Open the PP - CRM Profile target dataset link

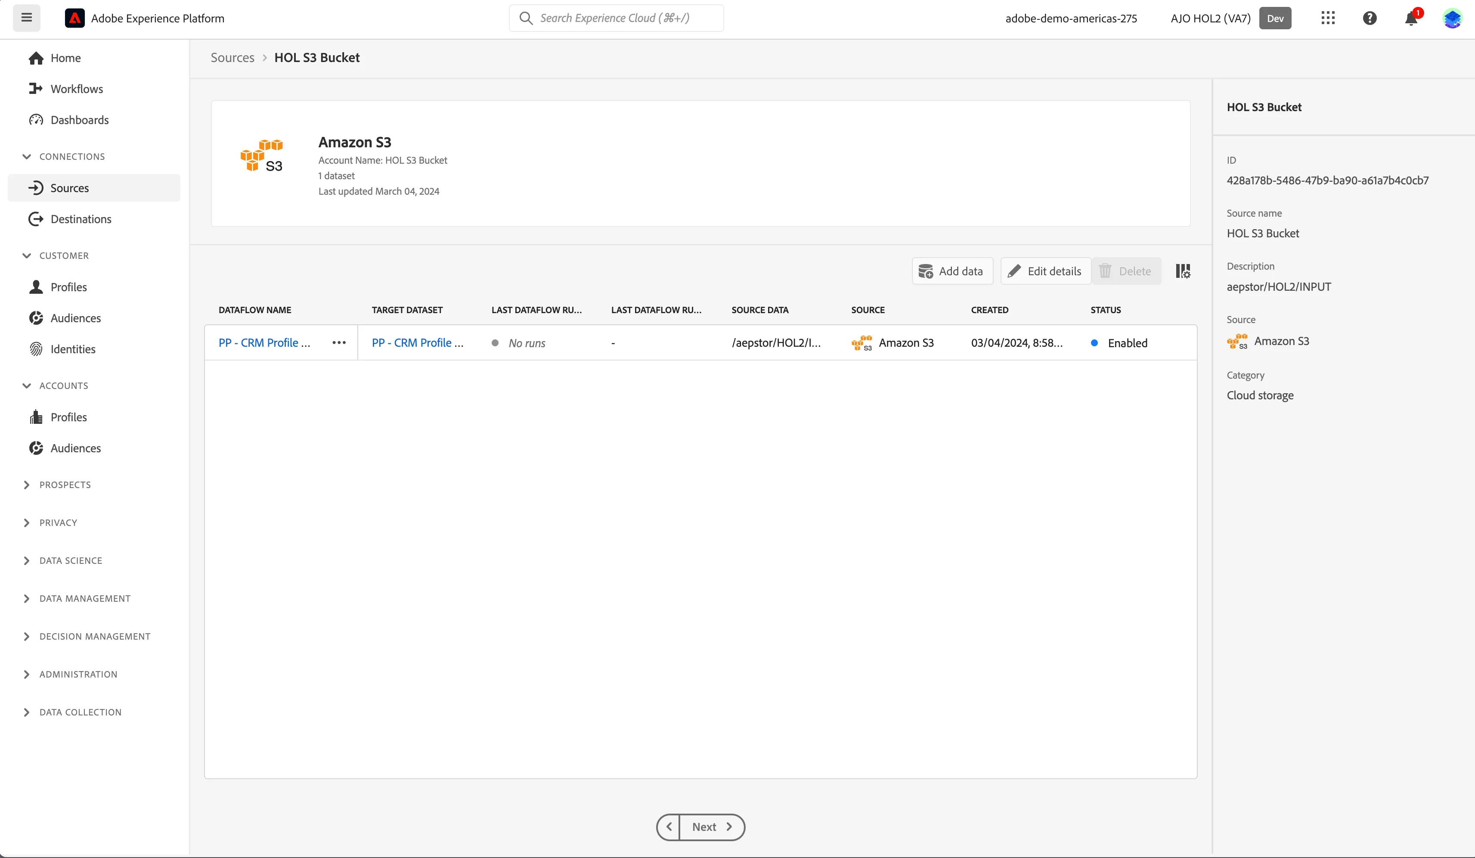click(x=417, y=342)
